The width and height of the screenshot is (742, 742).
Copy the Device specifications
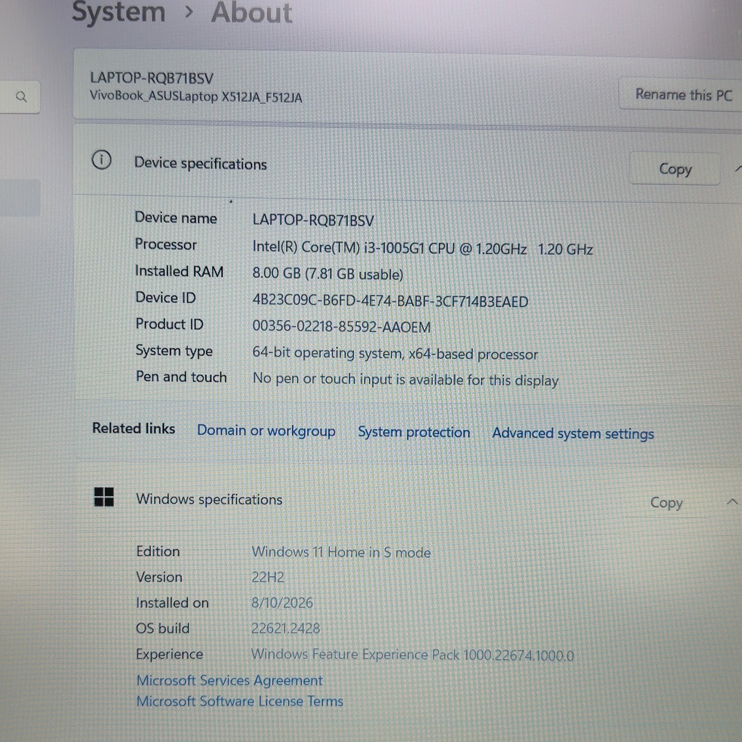pyautogui.click(x=674, y=169)
